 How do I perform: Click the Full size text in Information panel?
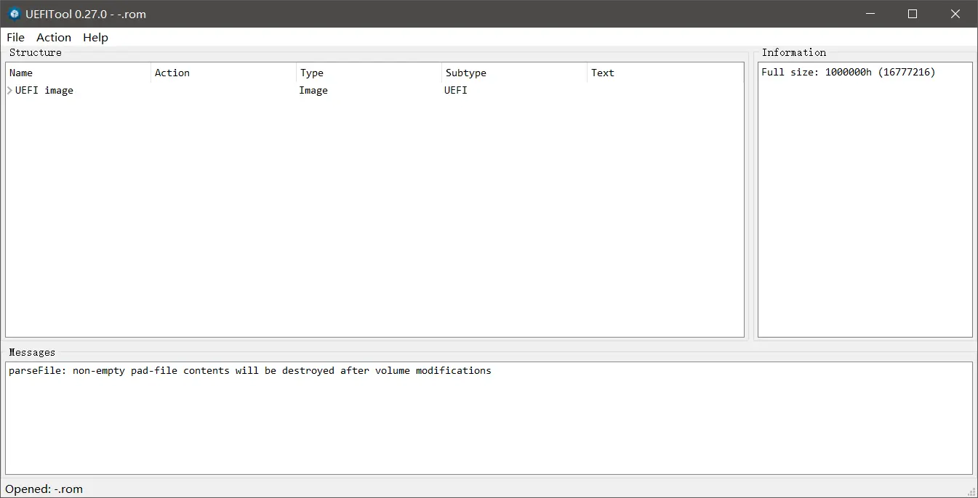[848, 73]
